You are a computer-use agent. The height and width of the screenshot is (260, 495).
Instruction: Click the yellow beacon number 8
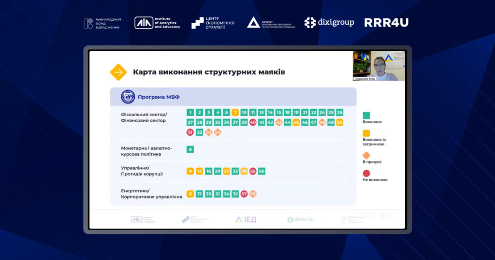pos(190,194)
